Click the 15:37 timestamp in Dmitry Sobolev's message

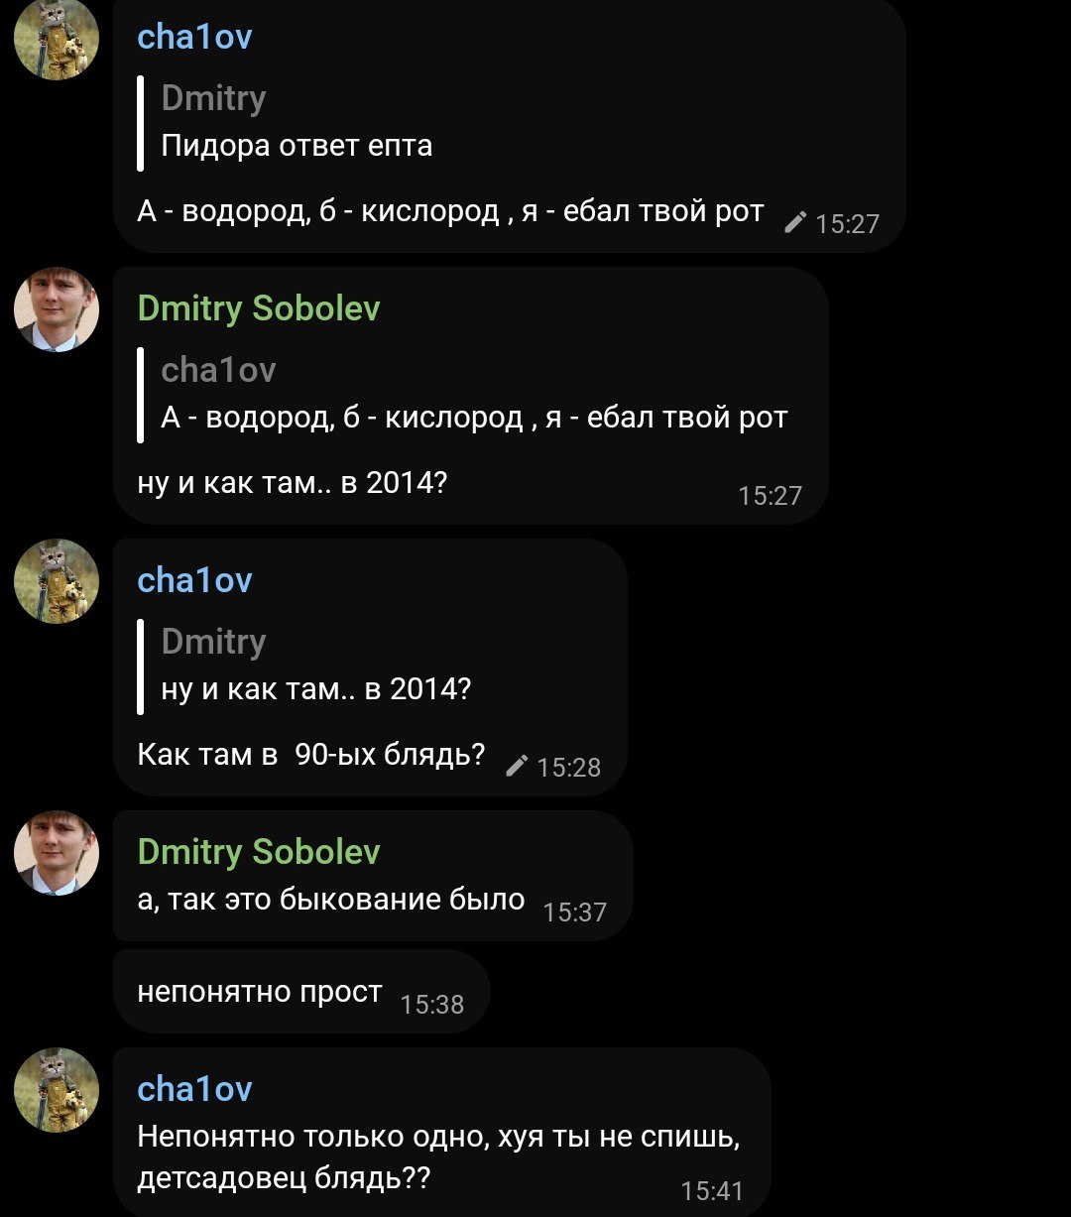(575, 912)
